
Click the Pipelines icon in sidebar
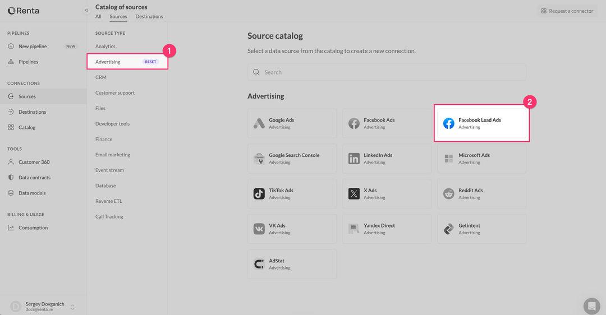[11, 62]
